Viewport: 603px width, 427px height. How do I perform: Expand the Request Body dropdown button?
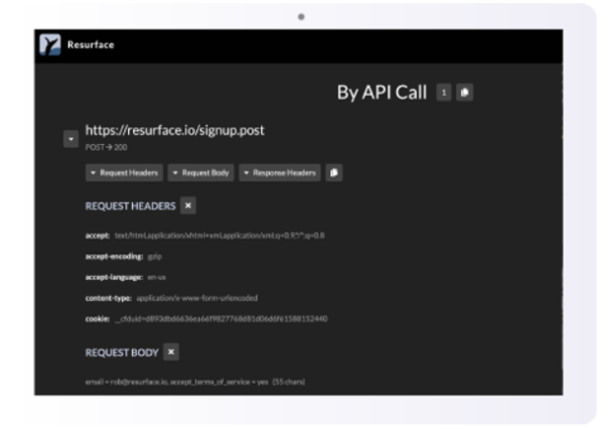201,173
